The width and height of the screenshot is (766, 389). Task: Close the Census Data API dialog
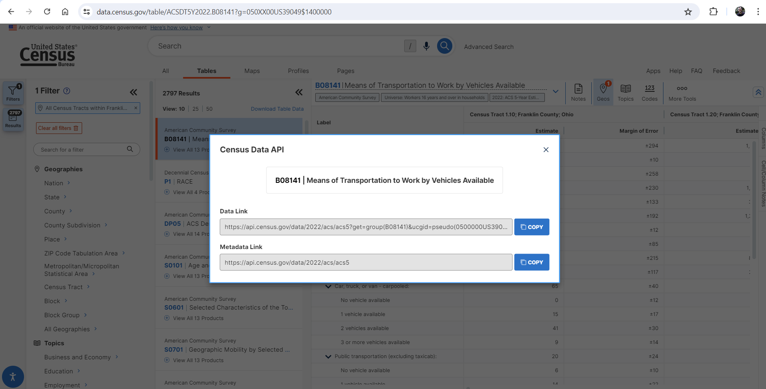click(x=546, y=150)
